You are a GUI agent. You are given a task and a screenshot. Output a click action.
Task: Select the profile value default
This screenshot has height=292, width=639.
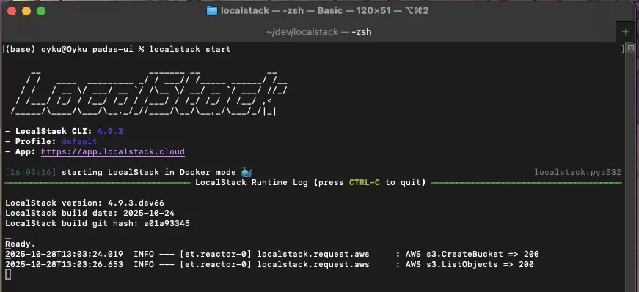pyautogui.click(x=79, y=141)
